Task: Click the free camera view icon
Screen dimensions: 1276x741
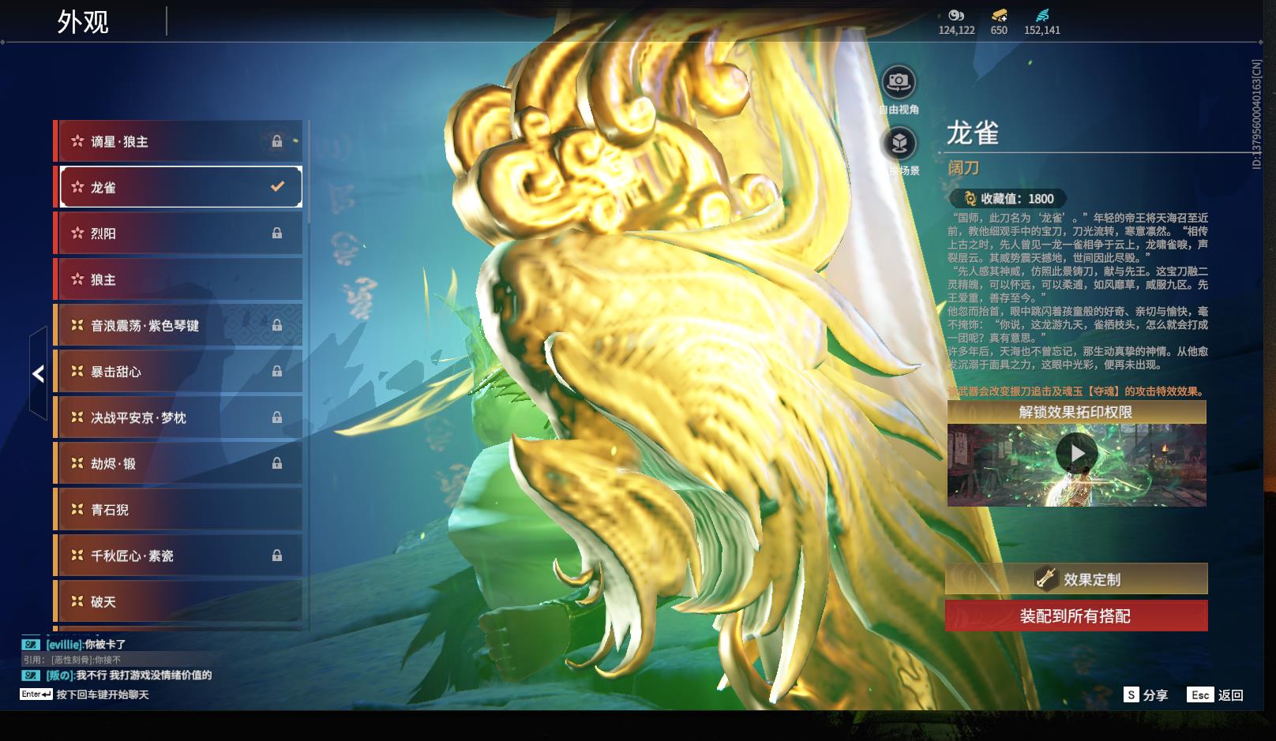Action: pos(899,81)
